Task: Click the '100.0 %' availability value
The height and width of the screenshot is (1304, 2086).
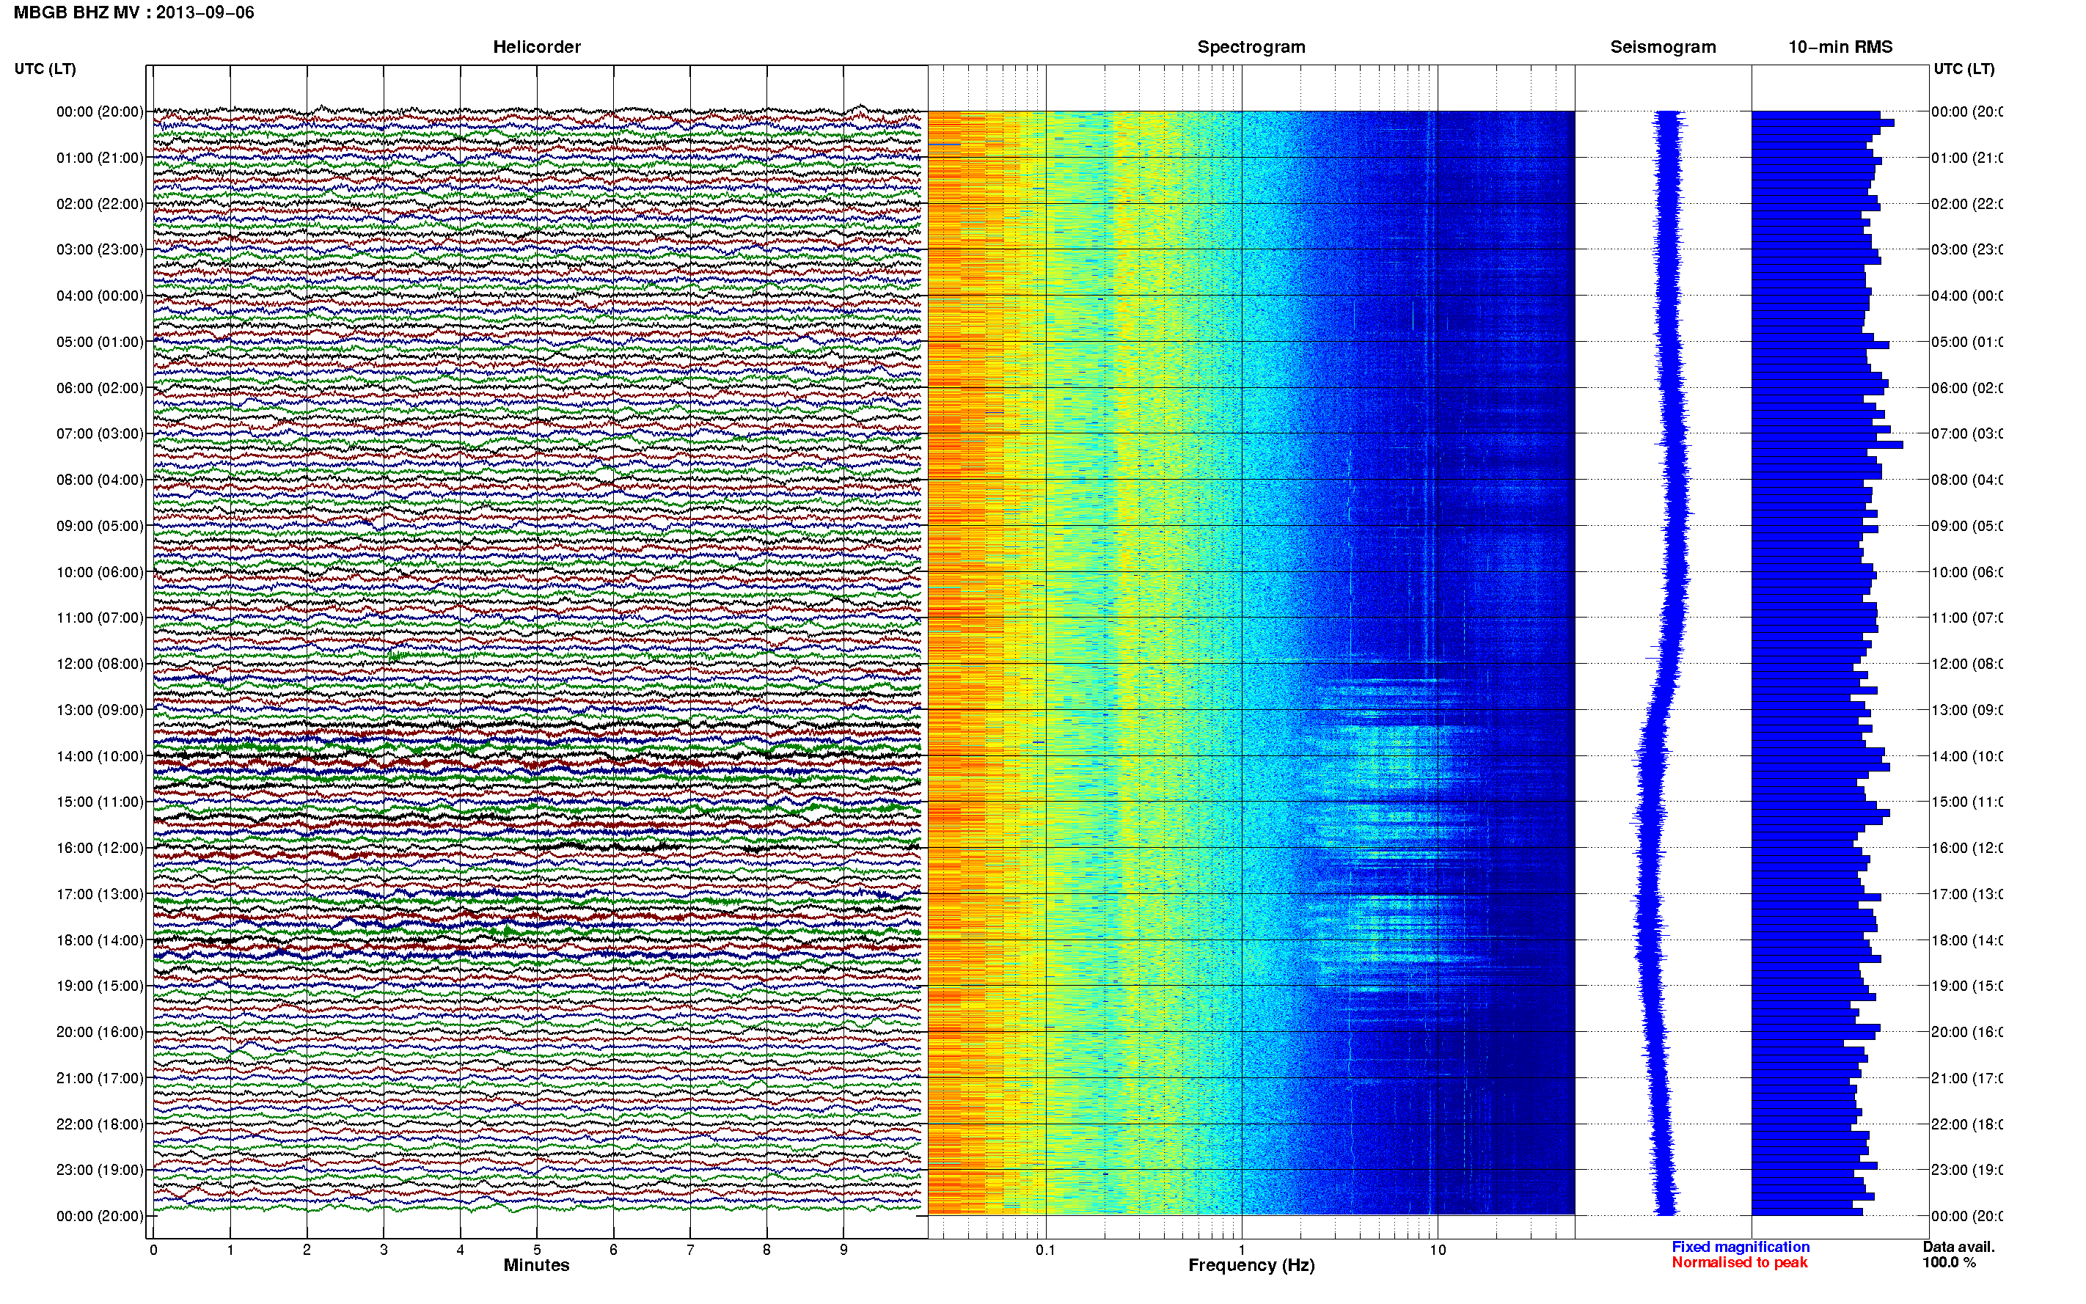Action: [1949, 1263]
